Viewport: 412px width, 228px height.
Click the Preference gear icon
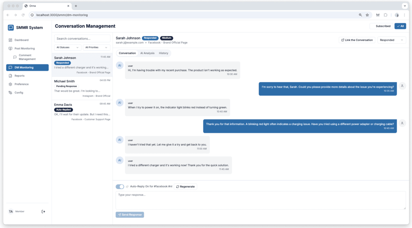point(10,84)
